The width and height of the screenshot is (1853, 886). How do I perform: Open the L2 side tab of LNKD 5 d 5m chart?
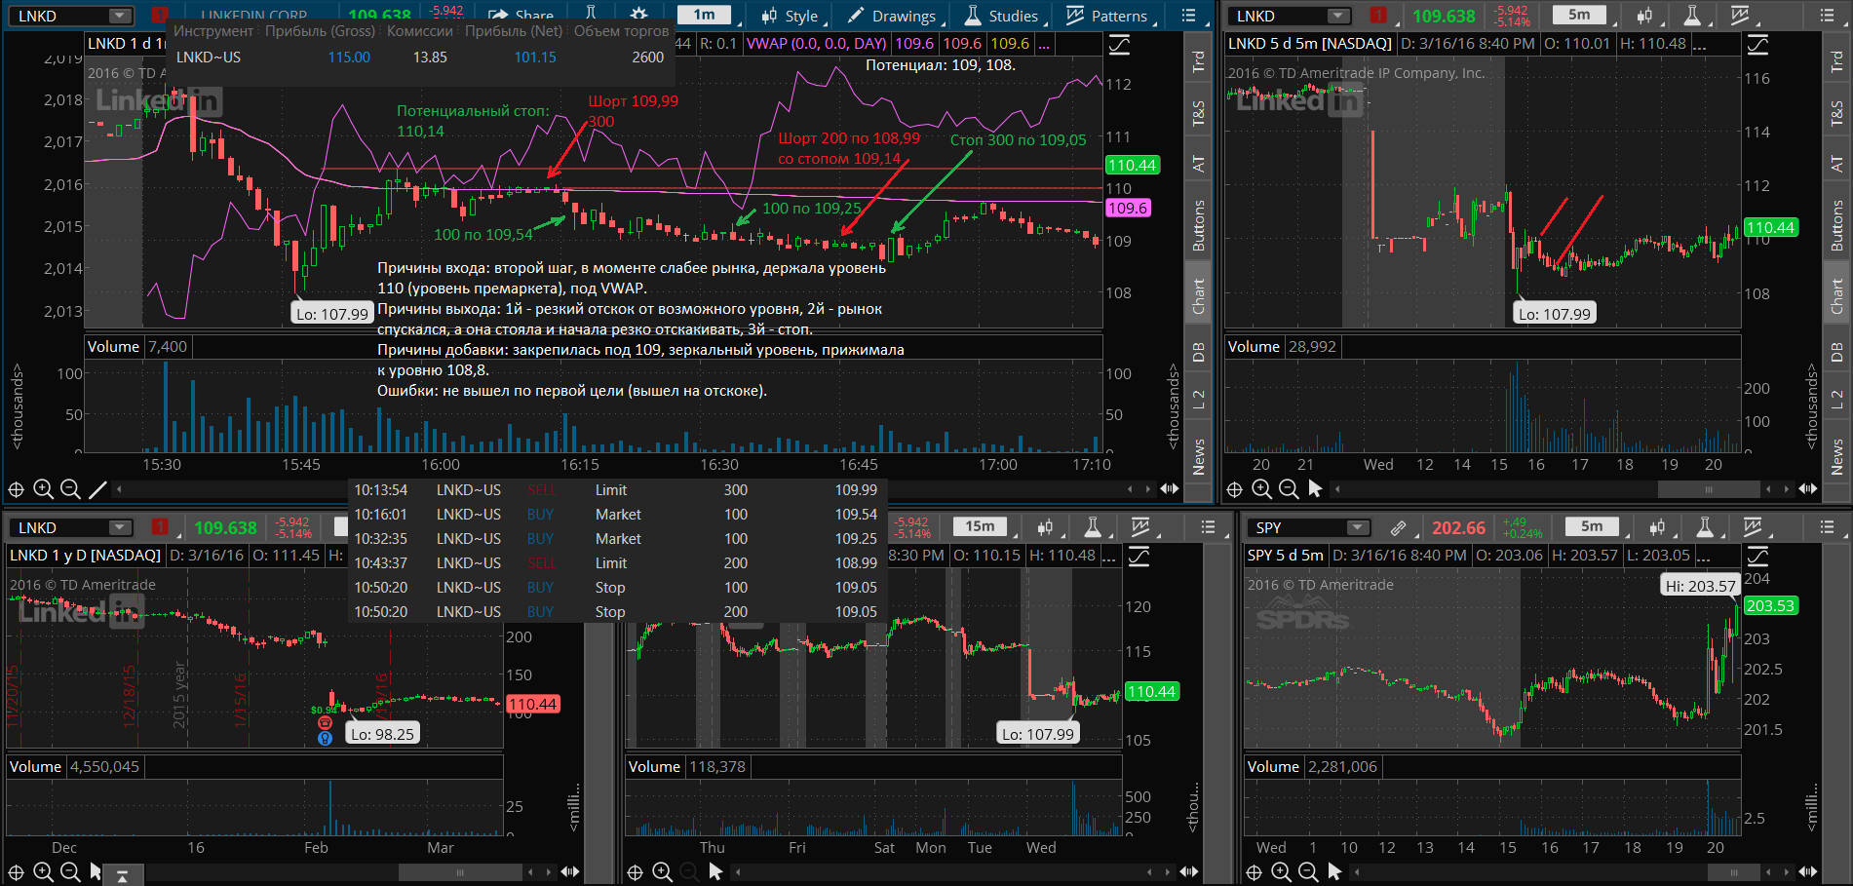[x=1837, y=401]
